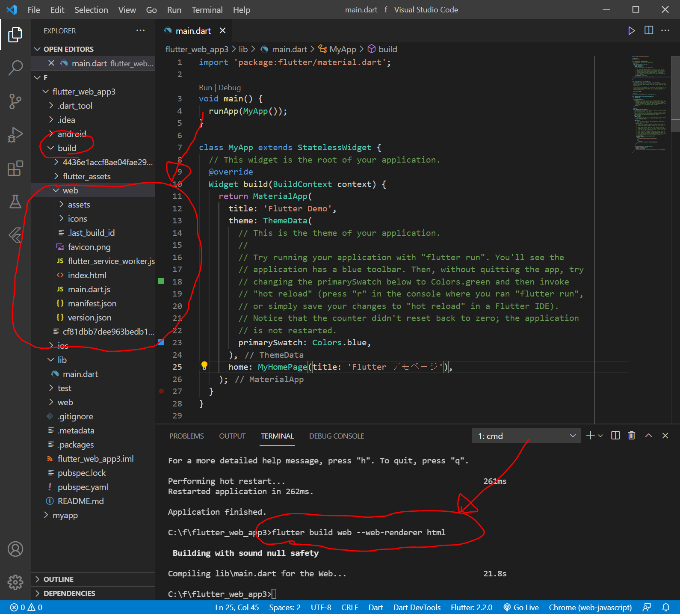The image size is (680, 614).
Task: Show errors and warnings in status bar
Action: (x=26, y=607)
